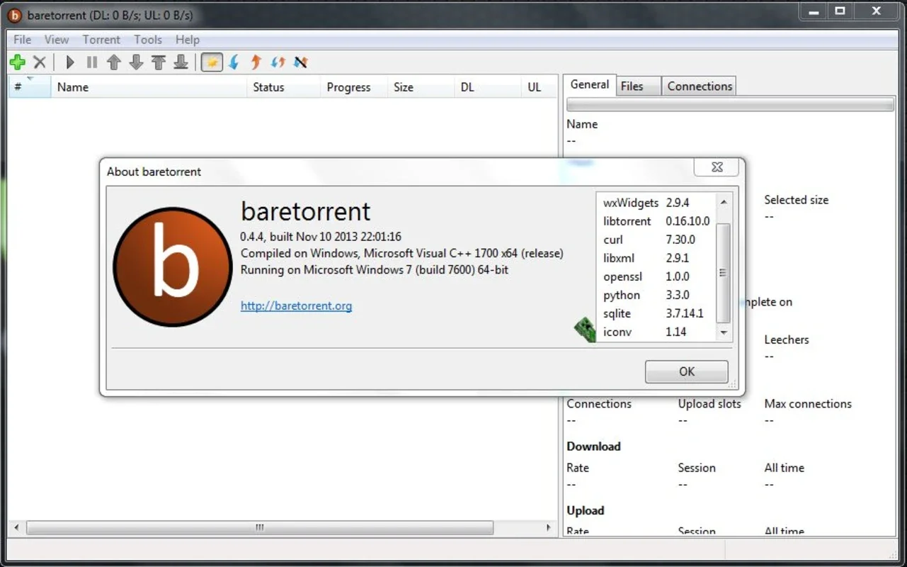The image size is (907, 567).
Task: Click the move up arrow icon
Action: click(x=114, y=62)
